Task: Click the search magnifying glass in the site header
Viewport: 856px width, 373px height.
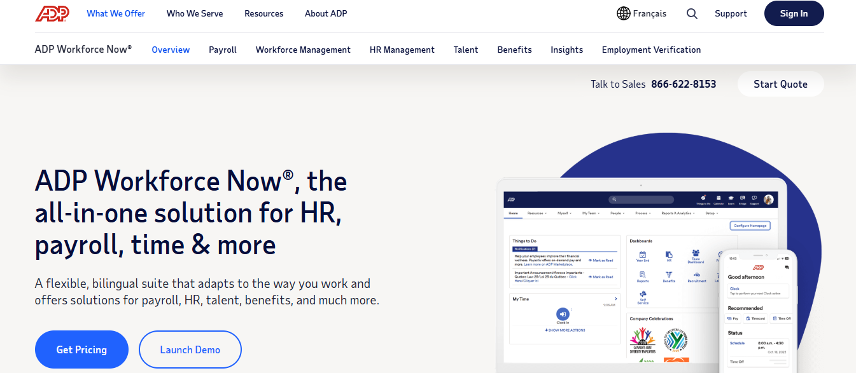Action: click(x=692, y=13)
